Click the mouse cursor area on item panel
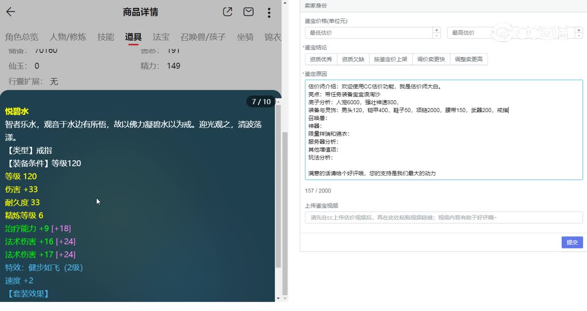The width and height of the screenshot is (587, 311). click(x=98, y=201)
